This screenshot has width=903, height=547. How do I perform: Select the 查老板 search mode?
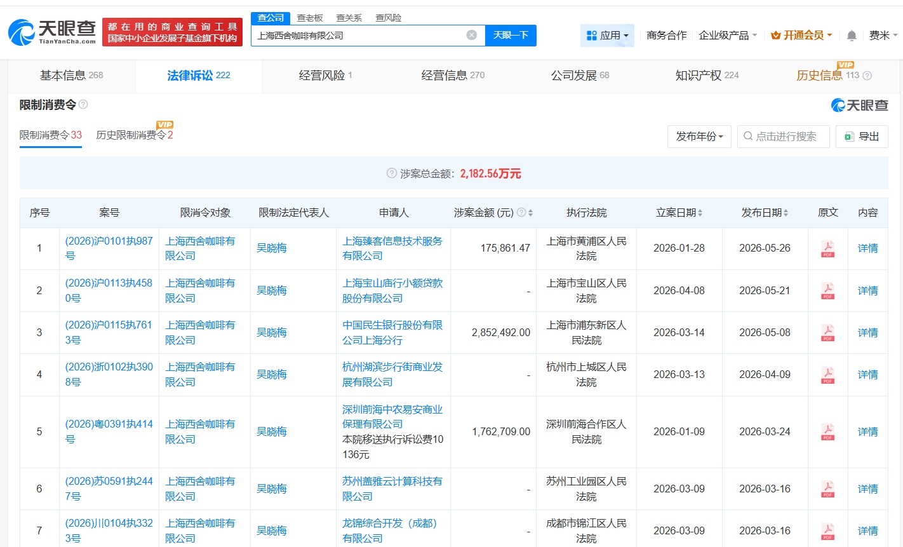point(310,18)
